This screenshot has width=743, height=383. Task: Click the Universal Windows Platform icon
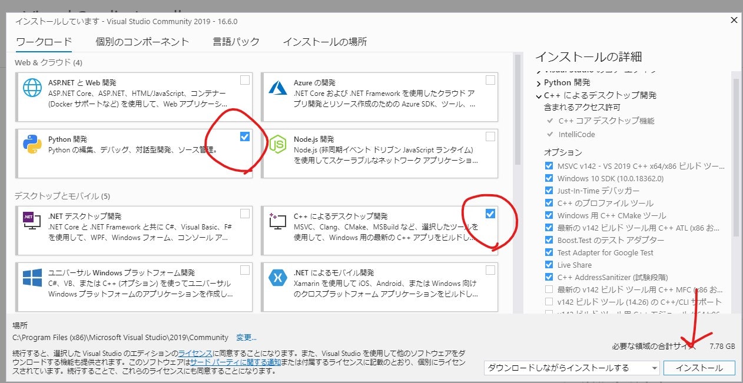pyautogui.click(x=32, y=278)
